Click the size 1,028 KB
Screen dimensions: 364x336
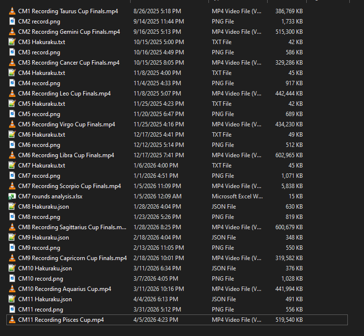point(292,279)
